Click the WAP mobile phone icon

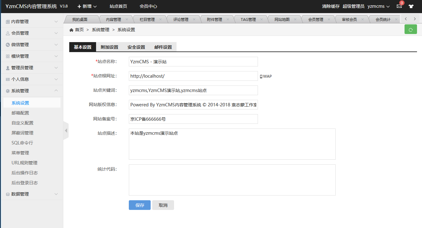[261, 76]
